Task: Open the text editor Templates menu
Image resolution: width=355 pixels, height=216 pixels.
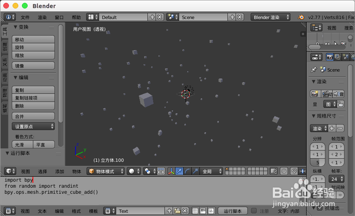Action: click(x=93, y=211)
